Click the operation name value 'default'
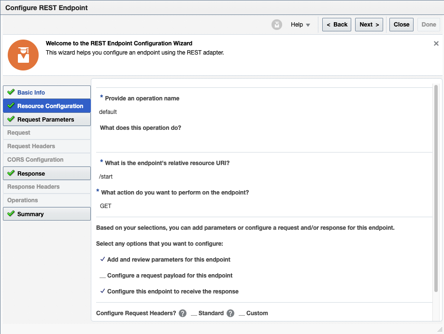444x334 pixels. point(108,111)
